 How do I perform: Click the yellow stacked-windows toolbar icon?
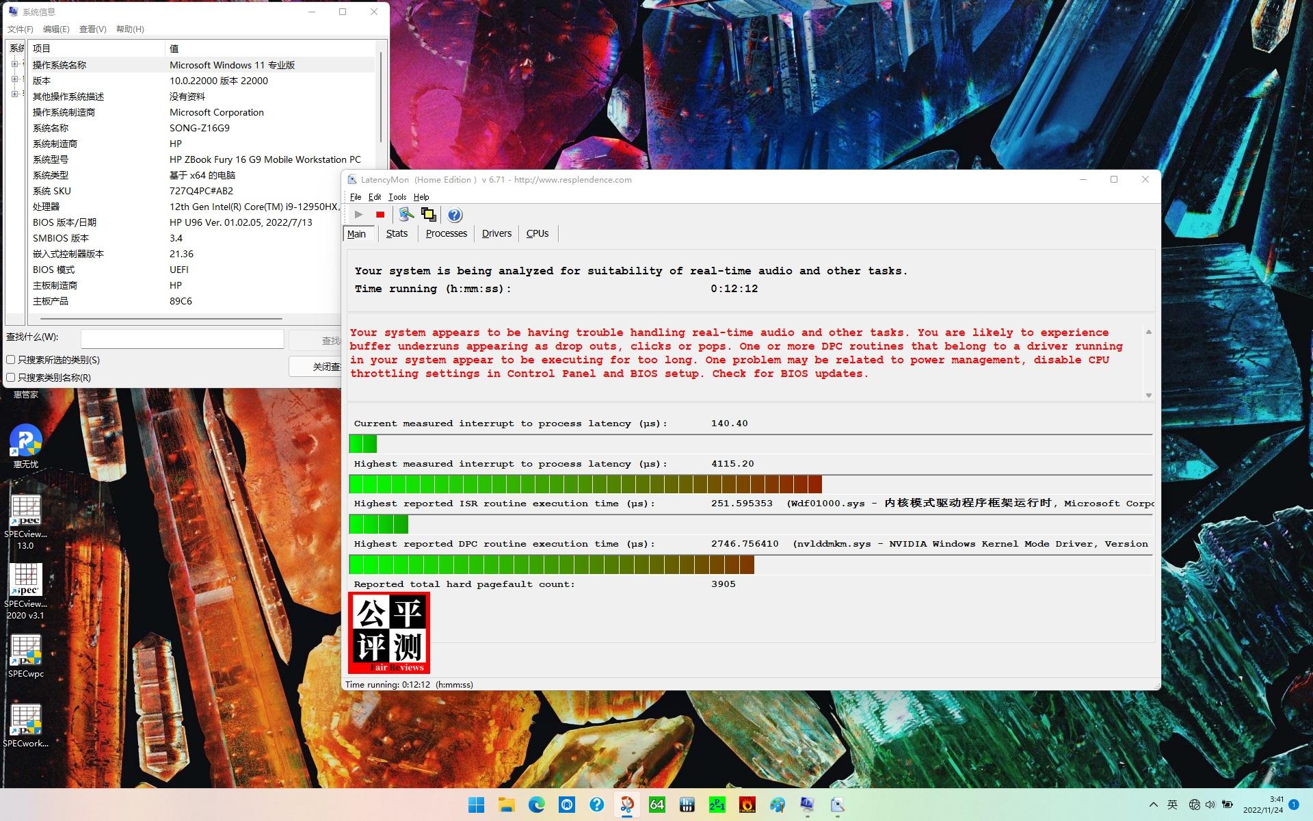coord(429,215)
